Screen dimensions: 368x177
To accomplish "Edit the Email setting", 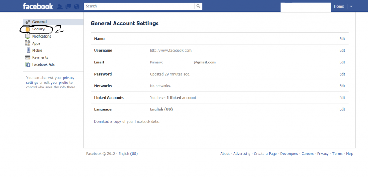I will coord(342,62).
